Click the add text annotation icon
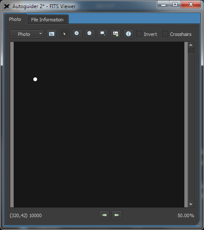204x230 pixels. tap(116, 34)
